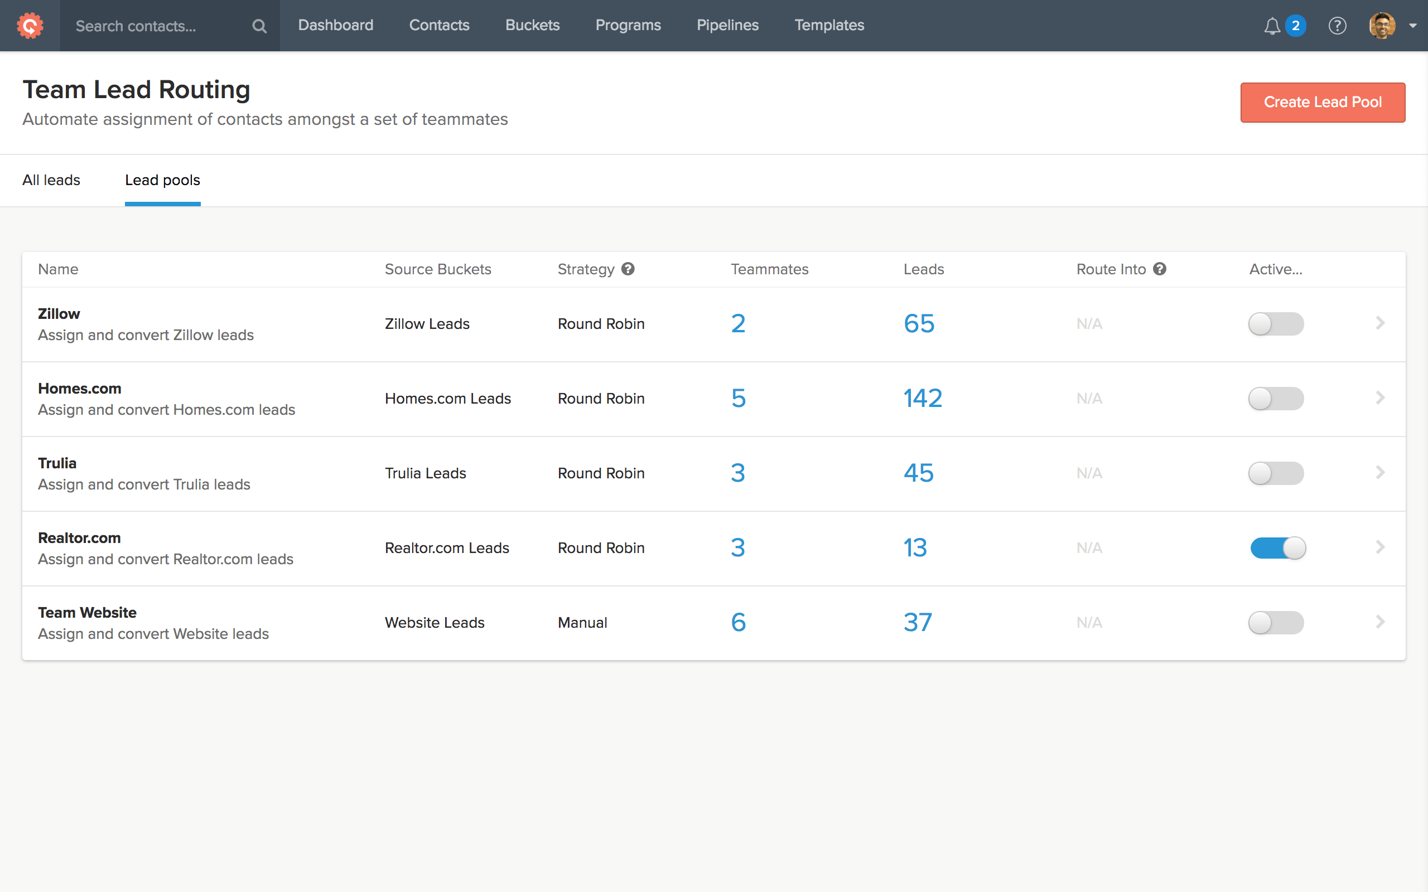This screenshot has height=892, width=1428.
Task: Open the Team Website lead pool name
Action: (x=88, y=612)
